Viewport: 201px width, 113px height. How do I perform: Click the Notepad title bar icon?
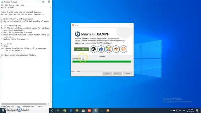(2, 2)
